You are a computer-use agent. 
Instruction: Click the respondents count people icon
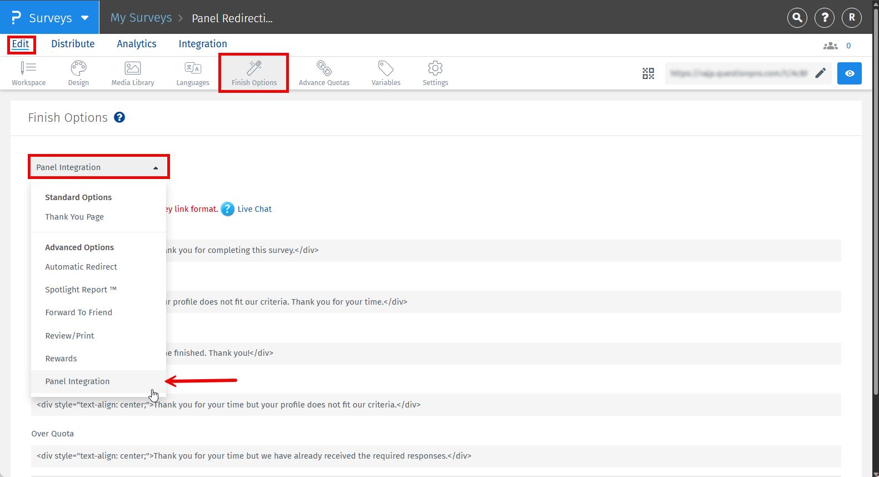pos(831,46)
